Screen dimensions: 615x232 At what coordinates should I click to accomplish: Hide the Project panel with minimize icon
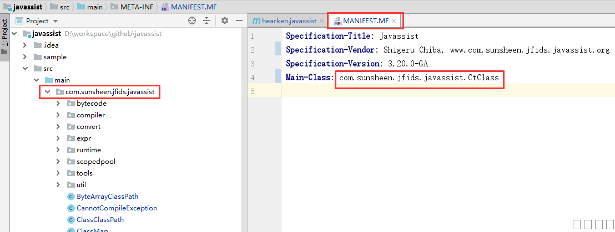(239, 20)
